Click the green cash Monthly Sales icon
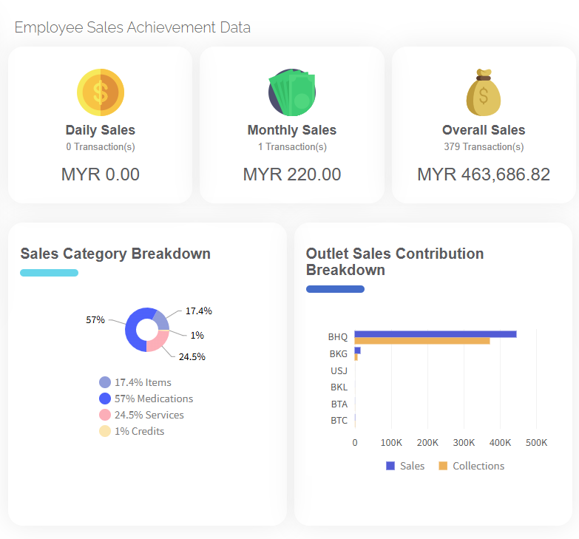 [x=292, y=92]
